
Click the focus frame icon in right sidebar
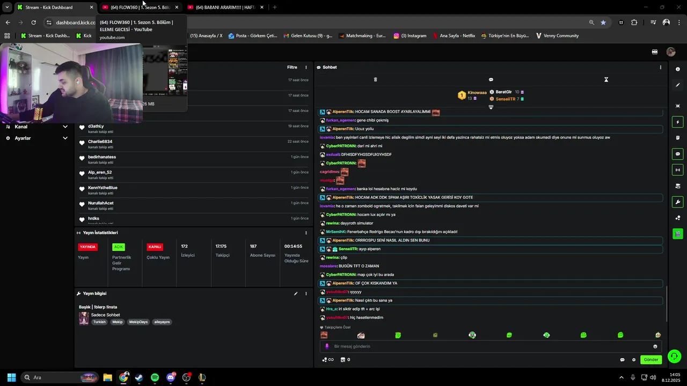[x=678, y=106]
